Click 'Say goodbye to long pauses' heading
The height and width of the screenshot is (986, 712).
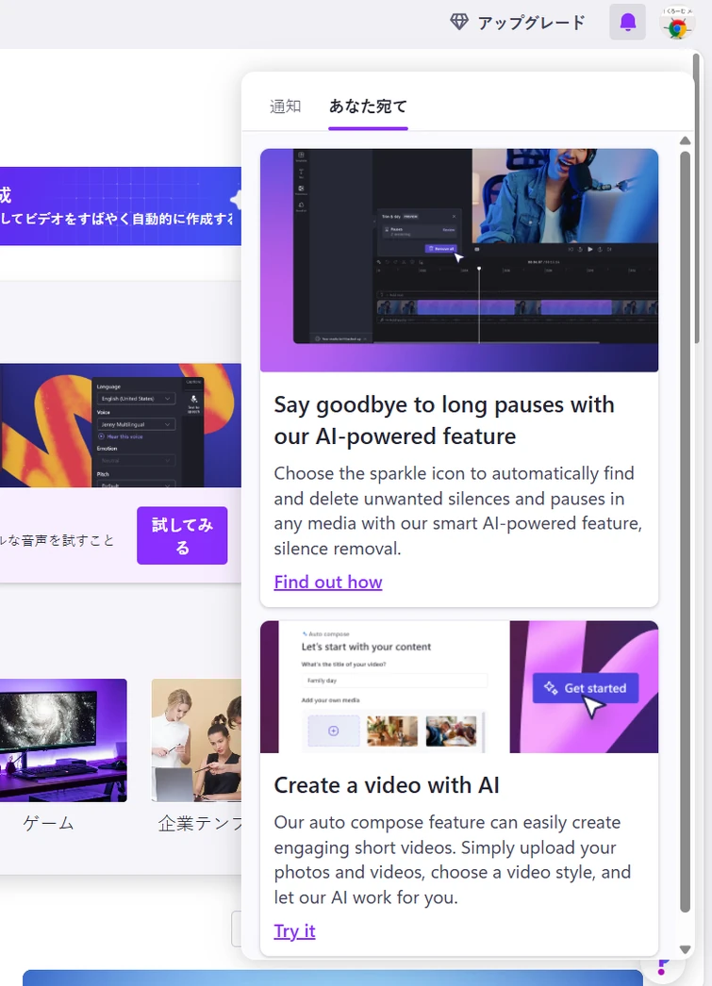click(x=444, y=420)
